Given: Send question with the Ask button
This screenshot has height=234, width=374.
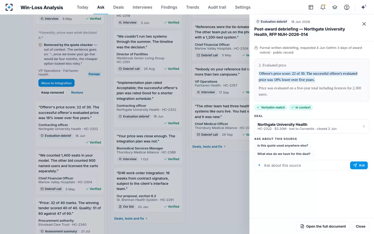Looking at the screenshot, I should pyautogui.click(x=359, y=165).
